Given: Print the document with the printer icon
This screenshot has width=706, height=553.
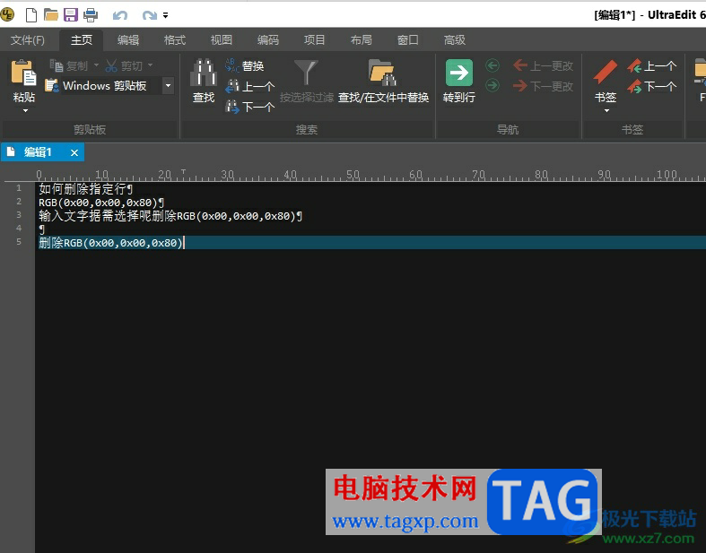Looking at the screenshot, I should tap(91, 15).
